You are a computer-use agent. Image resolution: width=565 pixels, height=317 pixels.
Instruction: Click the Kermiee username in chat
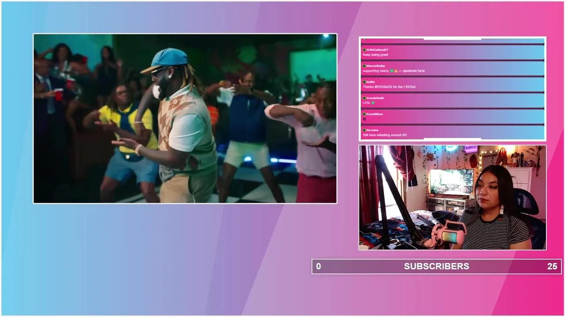point(372,130)
